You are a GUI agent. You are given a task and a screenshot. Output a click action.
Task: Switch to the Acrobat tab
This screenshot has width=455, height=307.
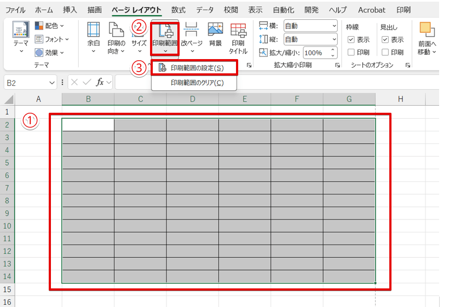[371, 10]
